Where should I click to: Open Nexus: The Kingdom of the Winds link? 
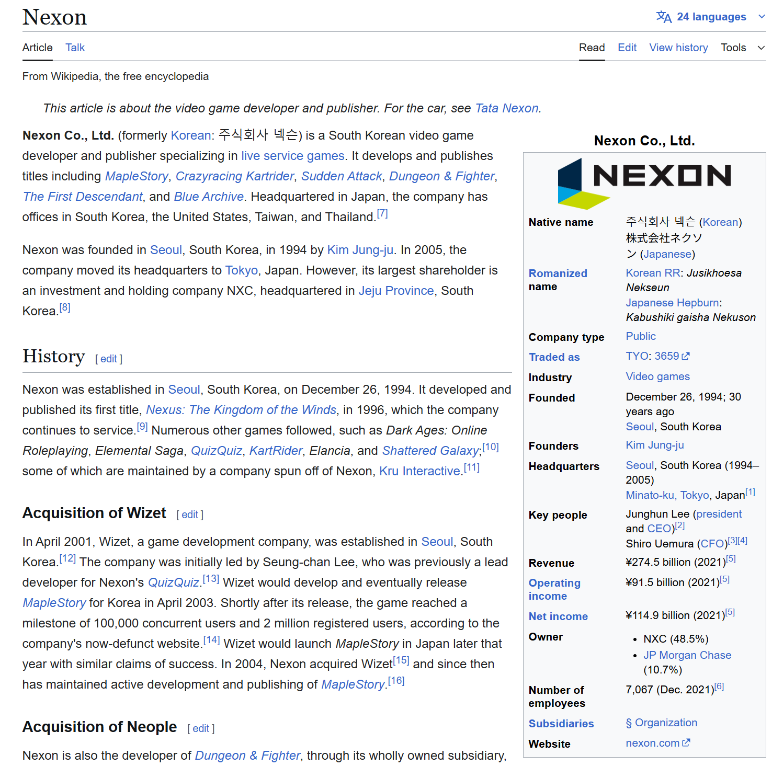(x=241, y=410)
